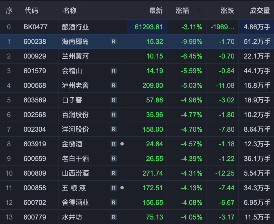Viewport: 274px width, 224px height.
Task: Select stock code 601579
Action: click(35, 71)
